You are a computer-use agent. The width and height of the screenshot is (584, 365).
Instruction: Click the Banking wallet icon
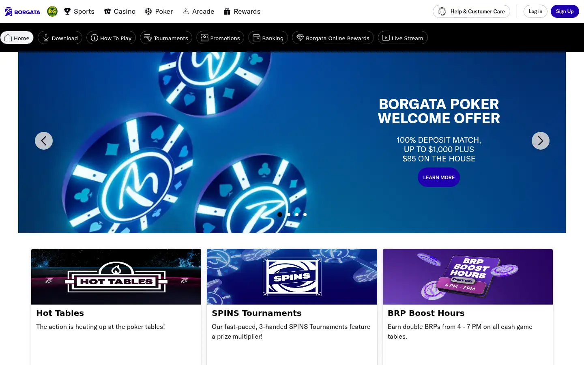point(256,38)
